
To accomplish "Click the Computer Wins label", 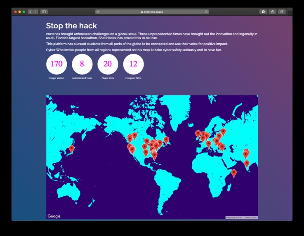I will point(133,78).
